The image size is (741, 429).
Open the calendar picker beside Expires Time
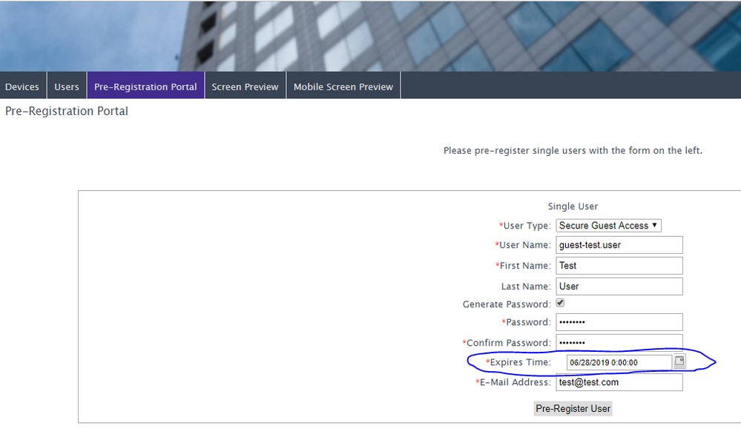(679, 361)
